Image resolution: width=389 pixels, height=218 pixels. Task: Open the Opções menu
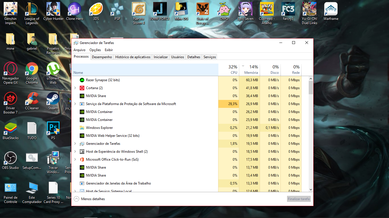pyautogui.click(x=95, y=50)
